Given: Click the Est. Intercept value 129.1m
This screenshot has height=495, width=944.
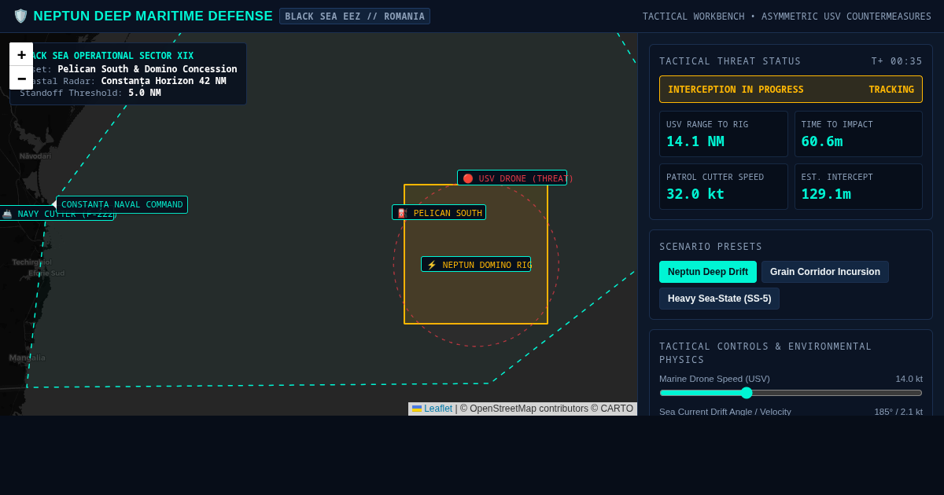Looking at the screenshot, I should [x=826, y=194].
